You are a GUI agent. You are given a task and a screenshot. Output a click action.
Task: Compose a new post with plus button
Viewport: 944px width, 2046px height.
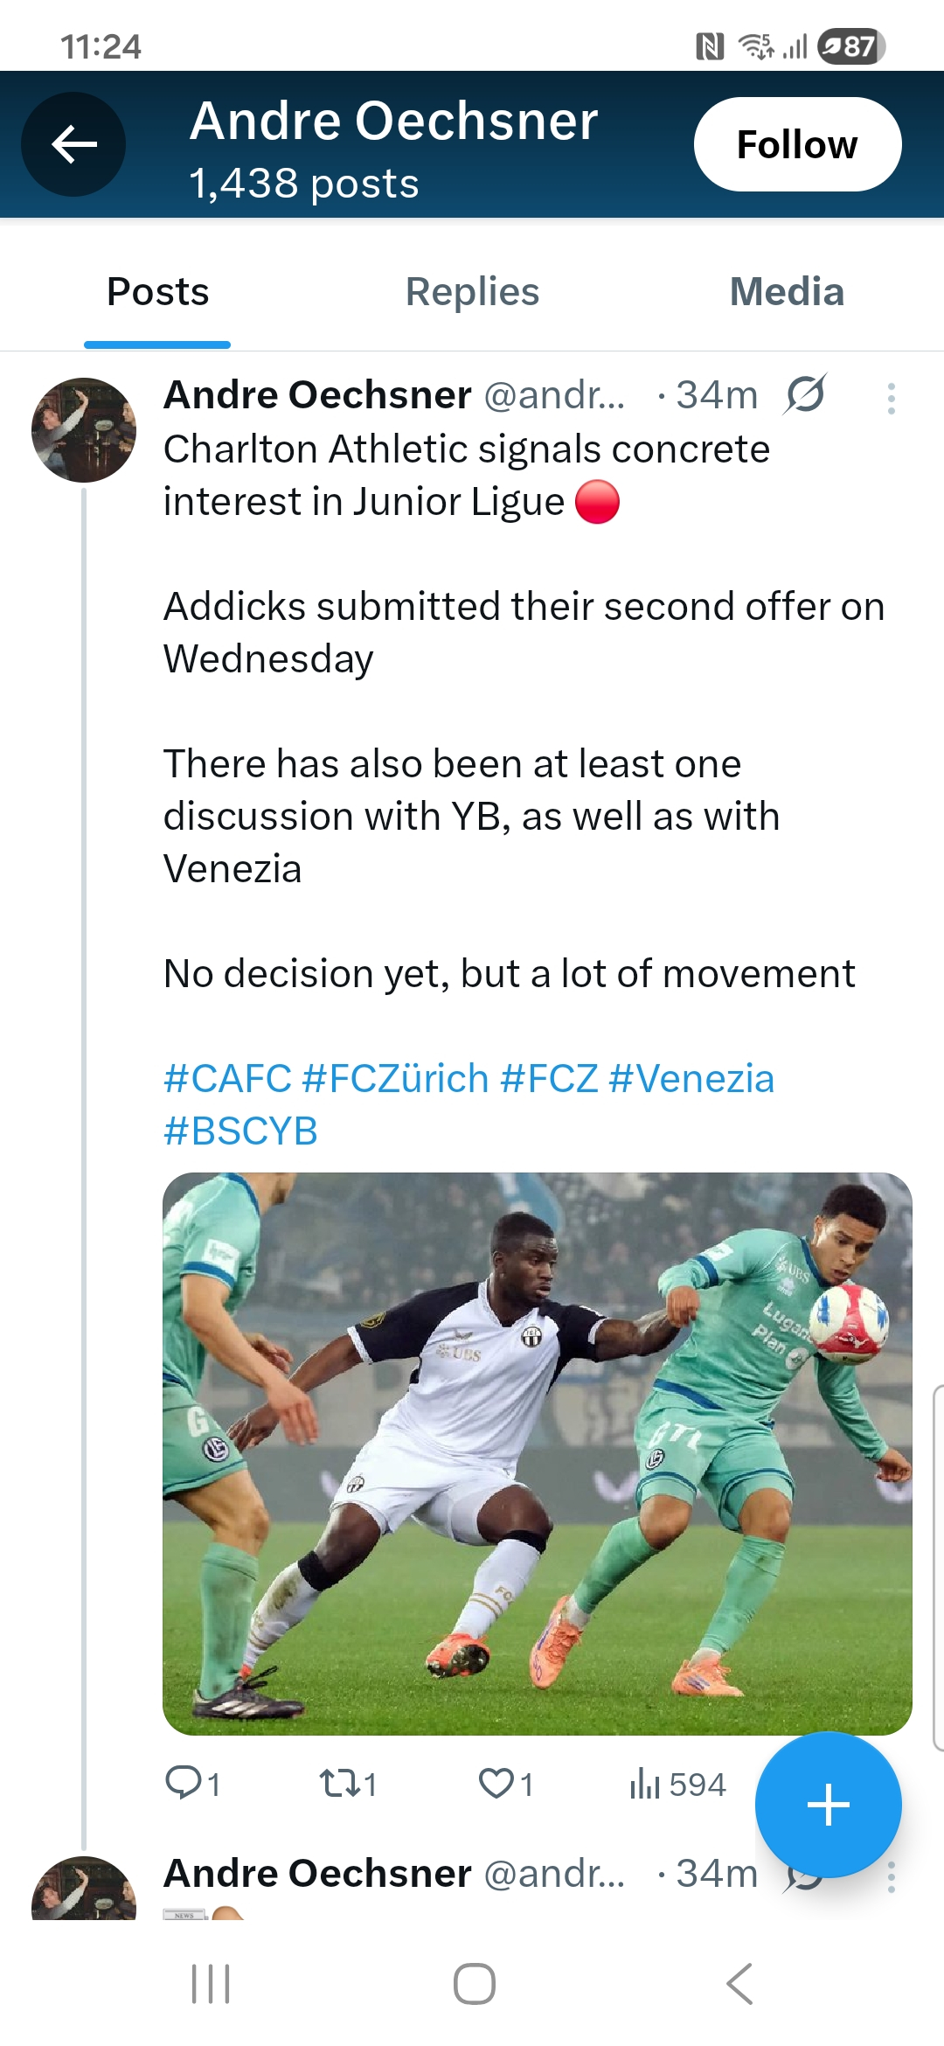(x=828, y=1805)
